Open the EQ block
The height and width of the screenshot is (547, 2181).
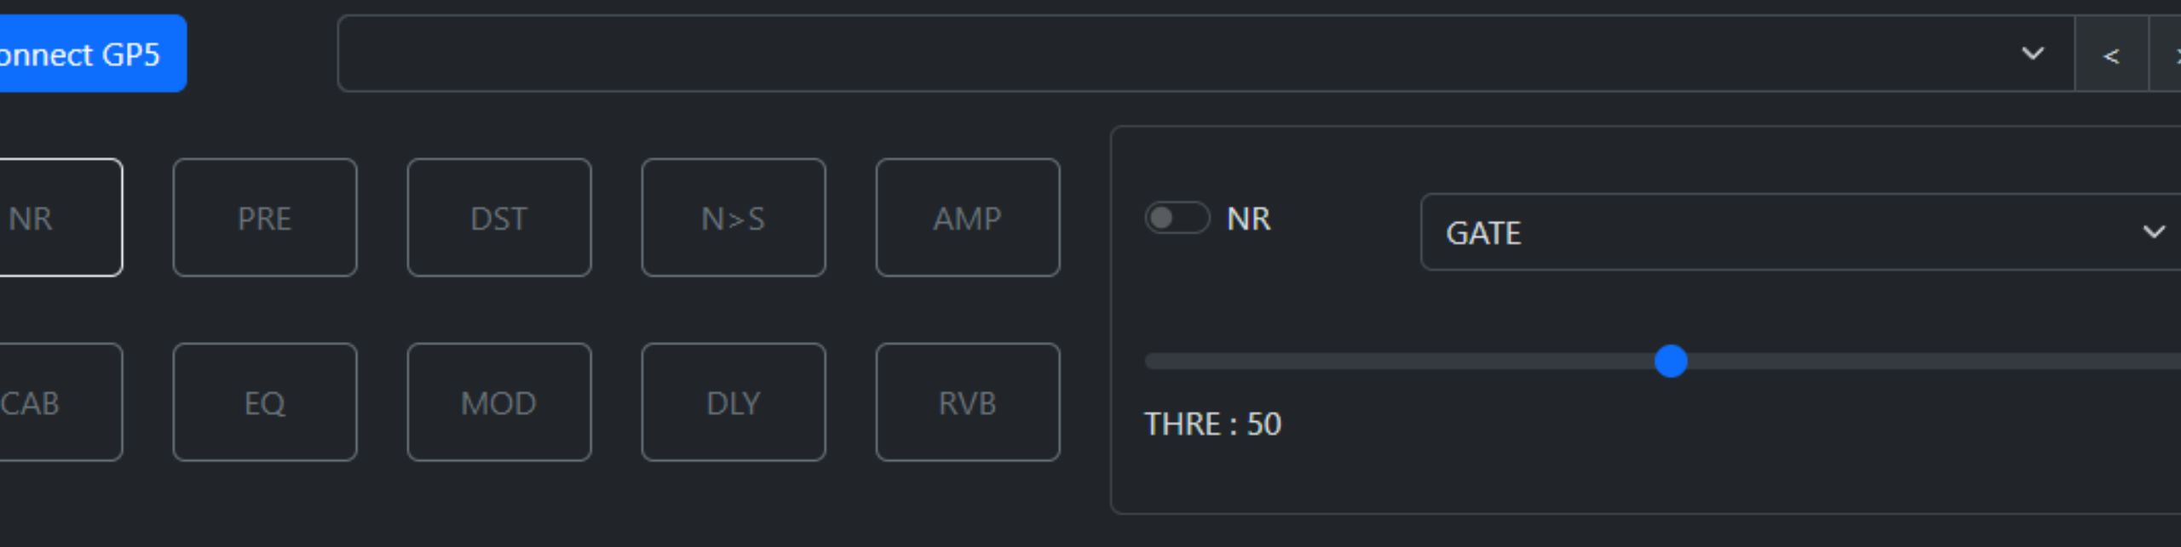(264, 402)
